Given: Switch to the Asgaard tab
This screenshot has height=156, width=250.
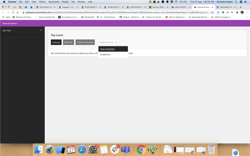Looking at the screenshot, I should 68,7.
